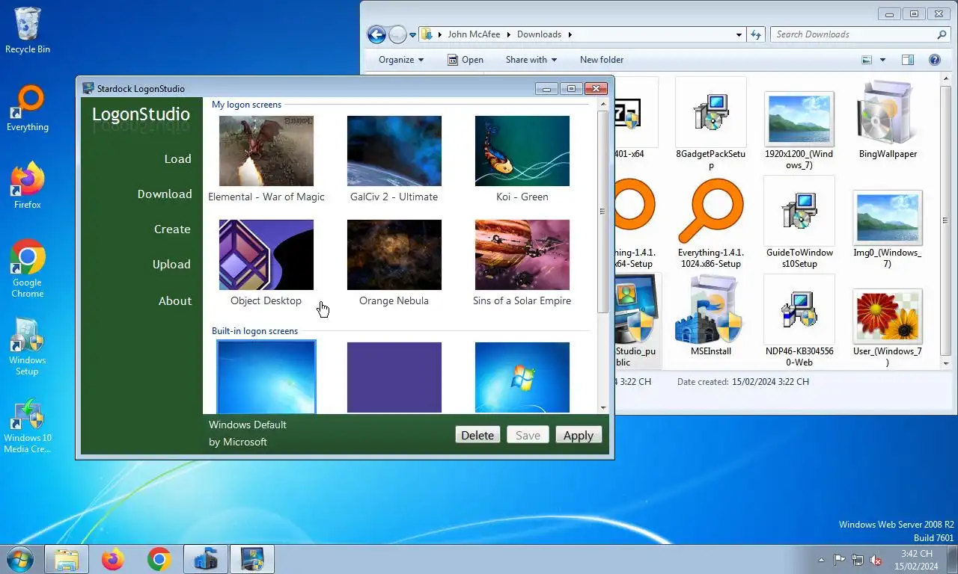
Task: Expand the address bar history dropdown
Action: click(739, 34)
